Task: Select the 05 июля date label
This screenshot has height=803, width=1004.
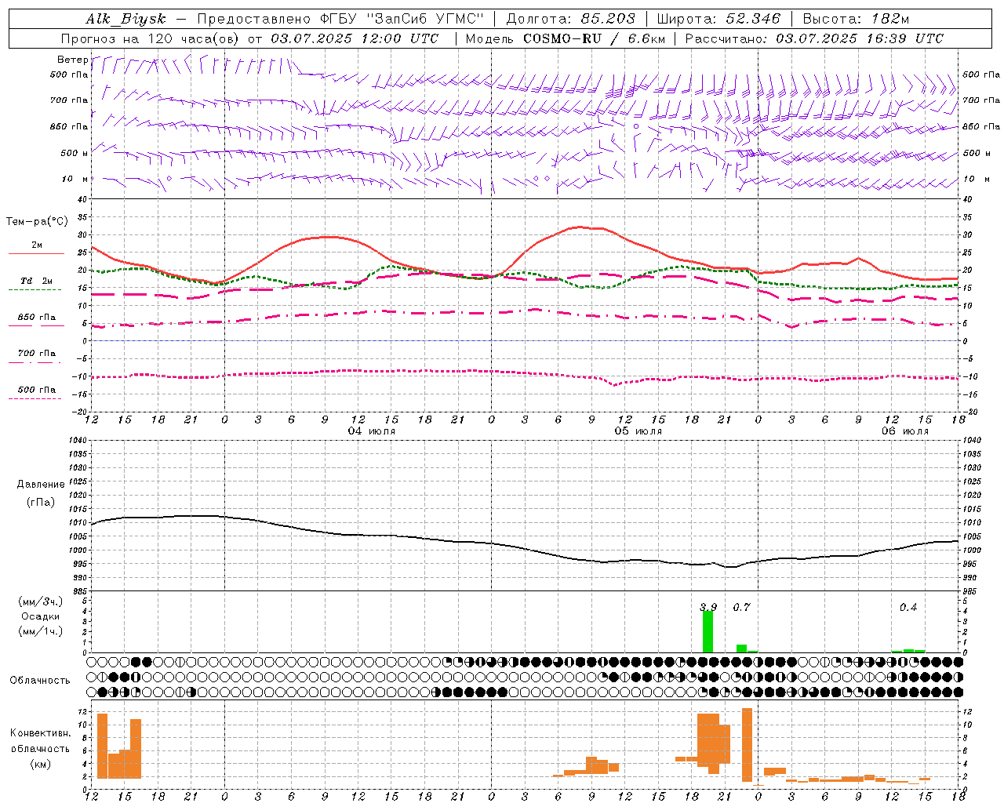Action: point(638,431)
